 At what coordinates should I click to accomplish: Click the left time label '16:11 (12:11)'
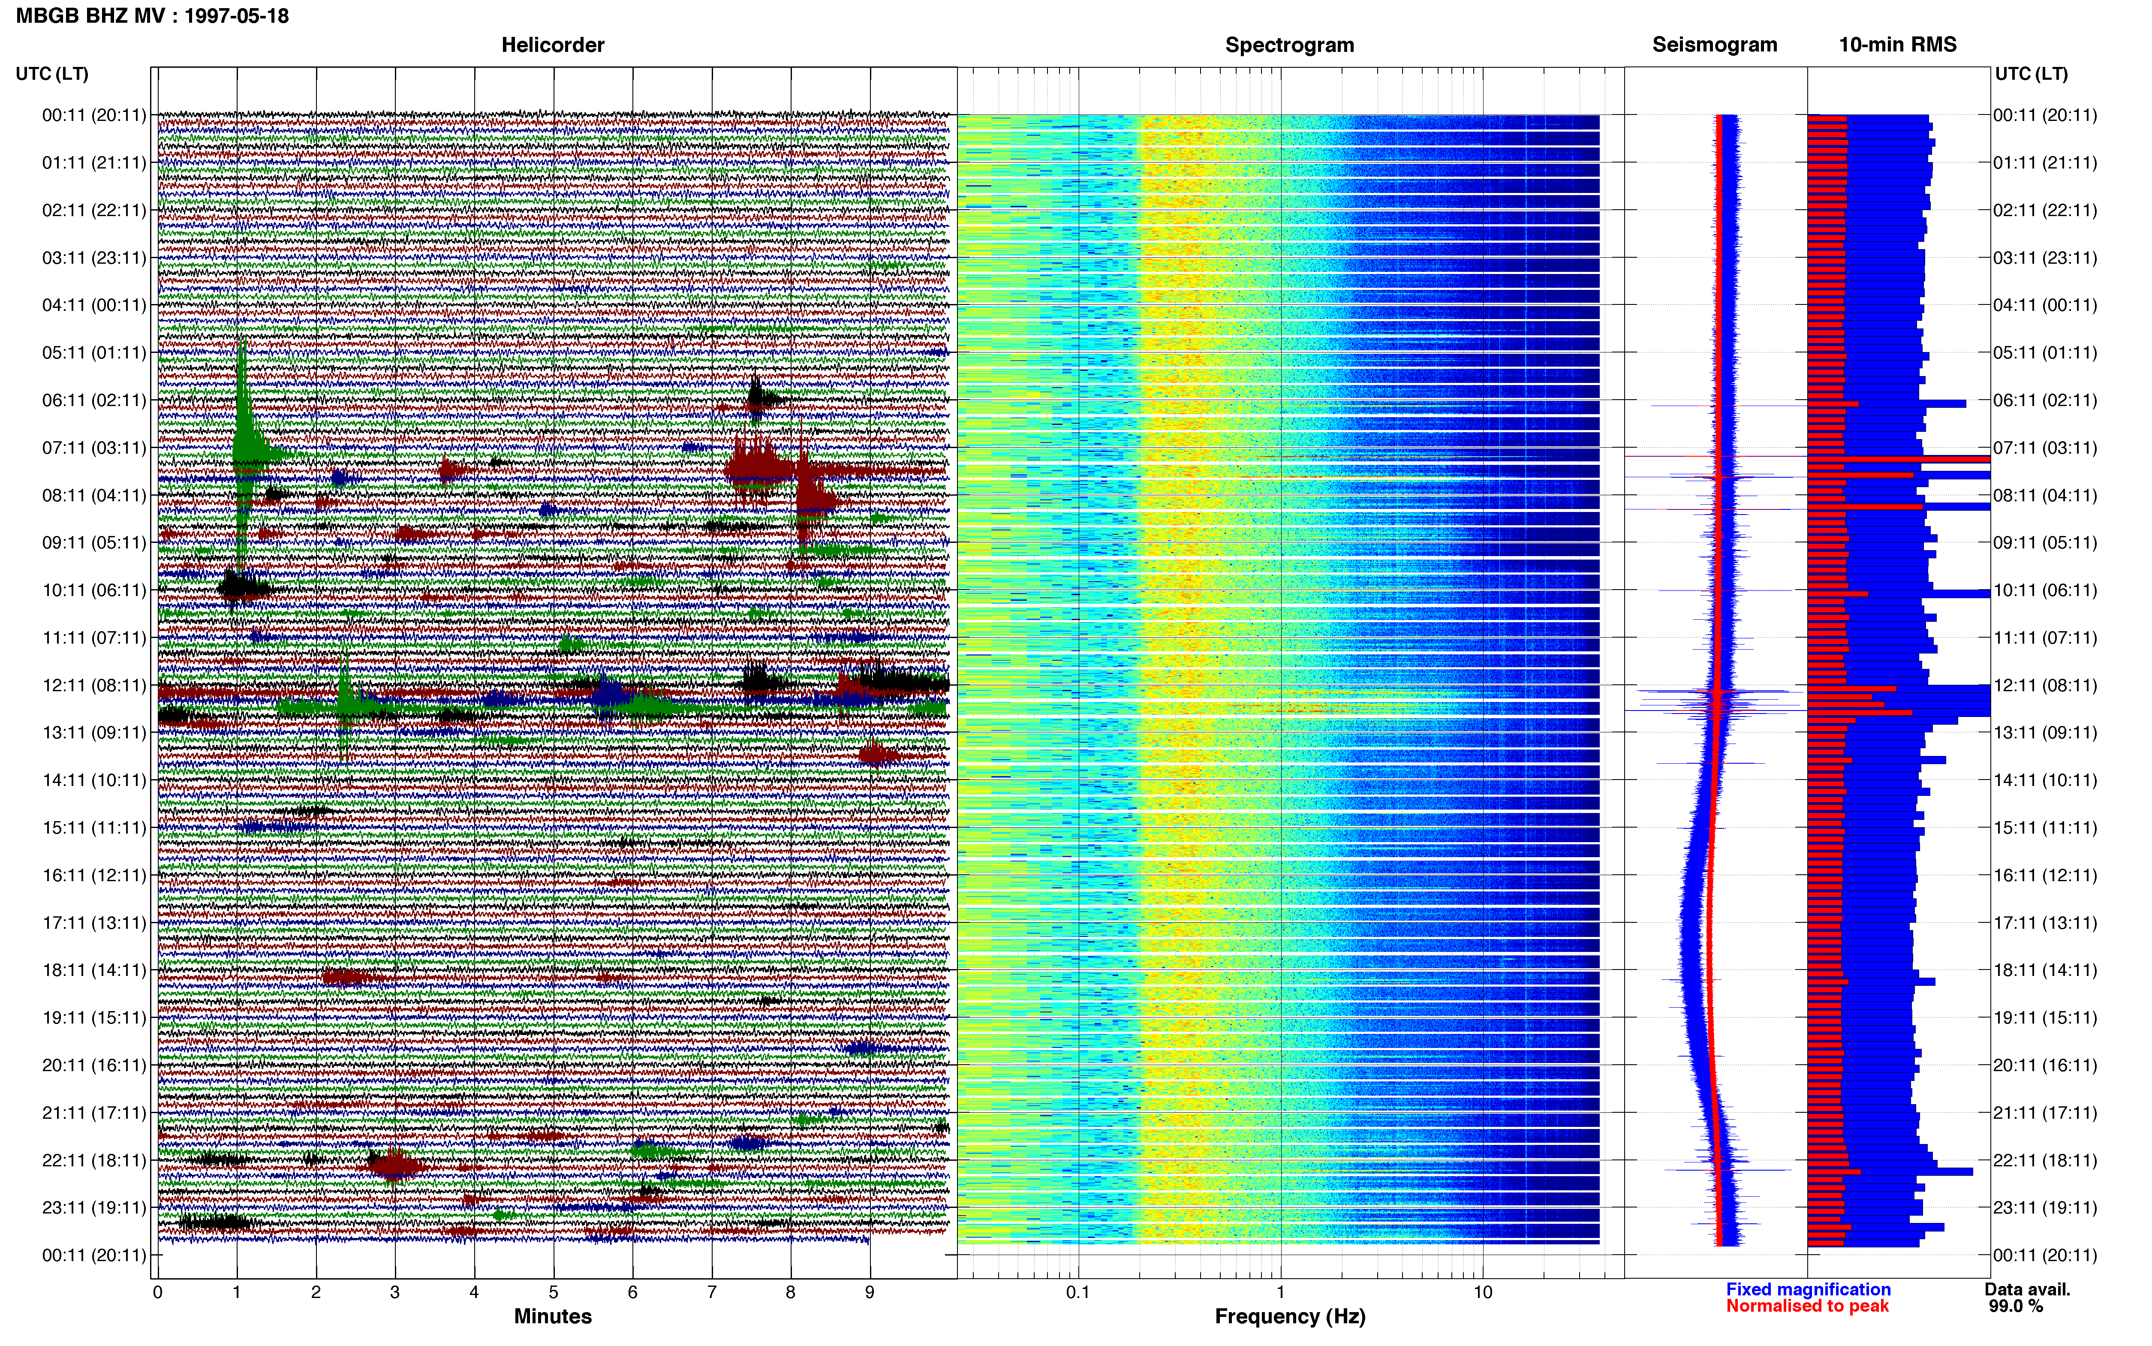pos(94,875)
